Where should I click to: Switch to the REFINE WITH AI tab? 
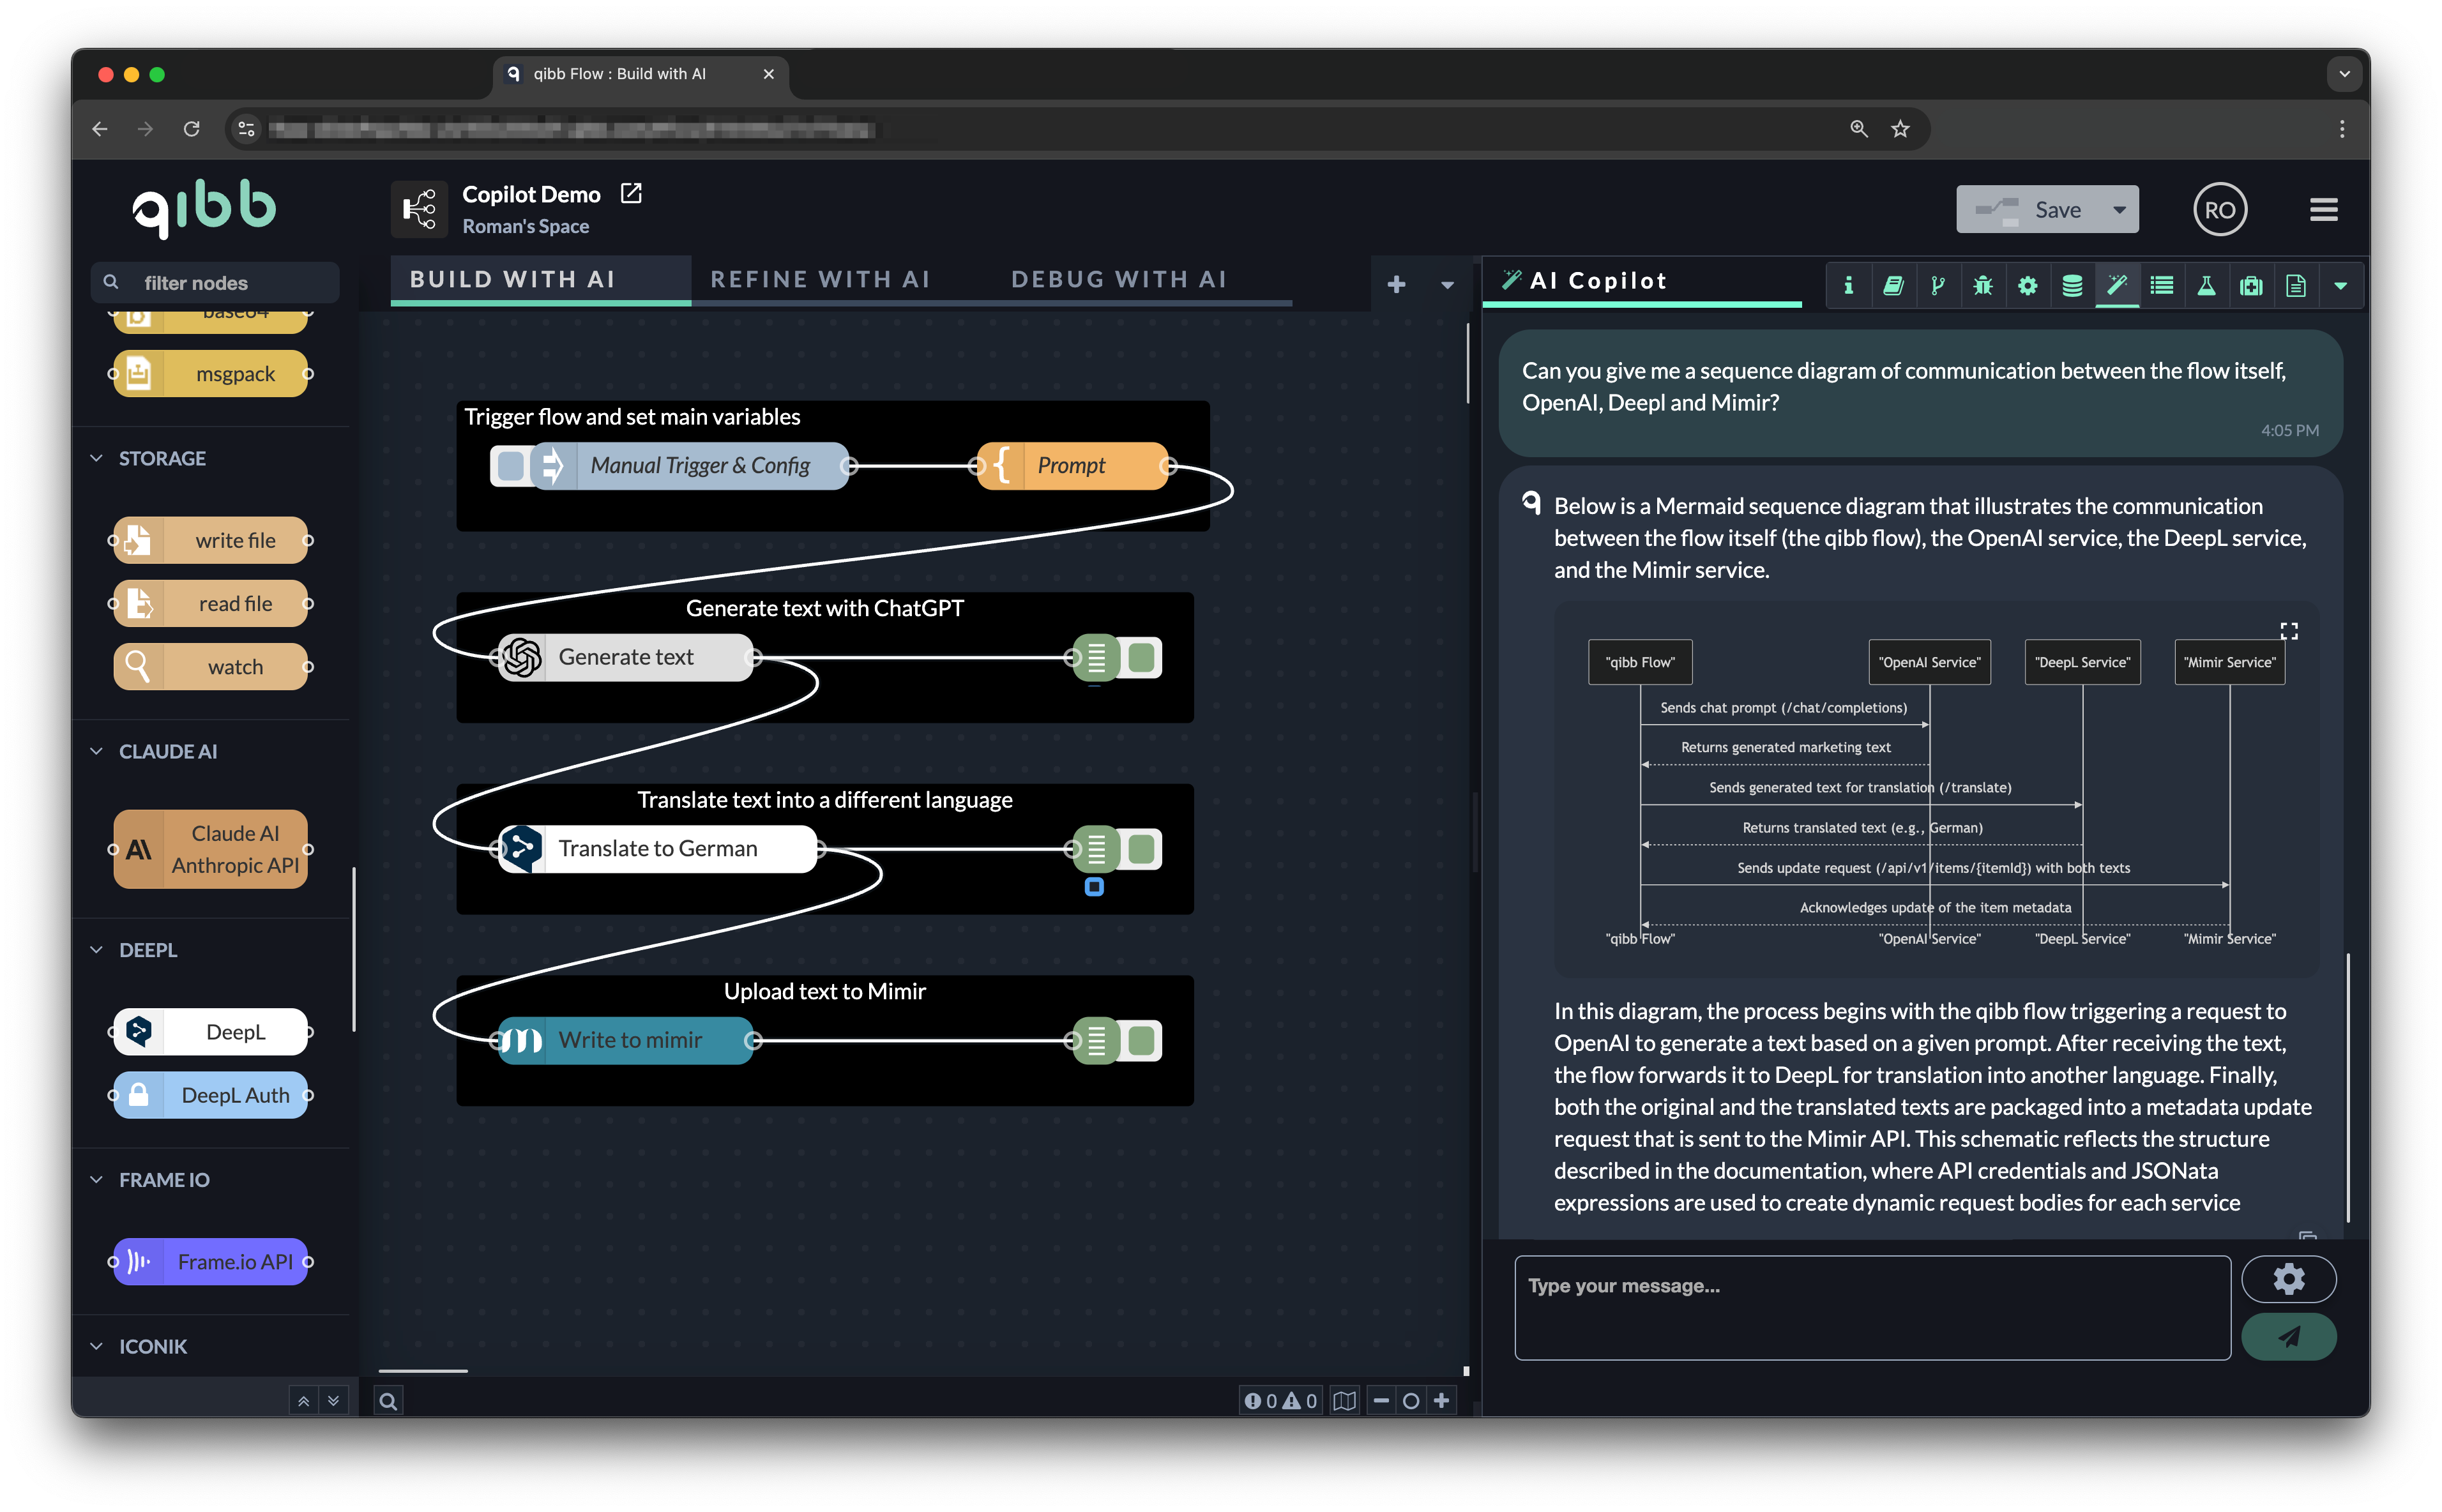820,279
